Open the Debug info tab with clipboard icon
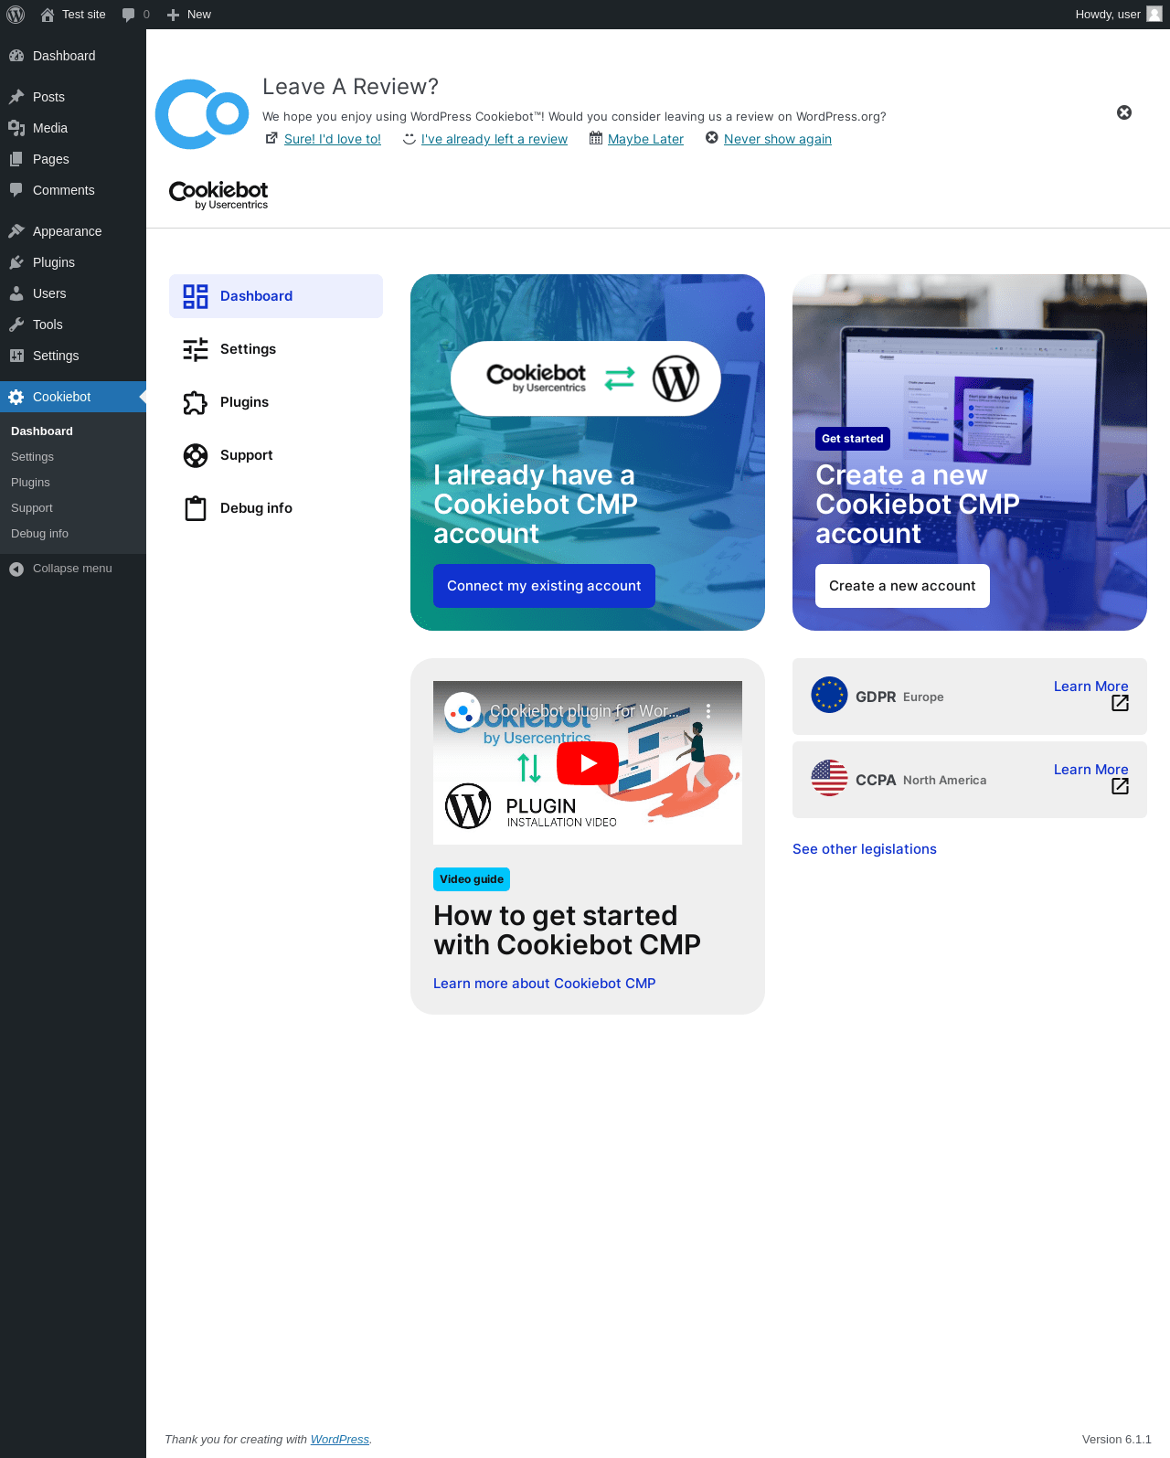Viewport: 1170px width, 1458px height. coord(276,508)
